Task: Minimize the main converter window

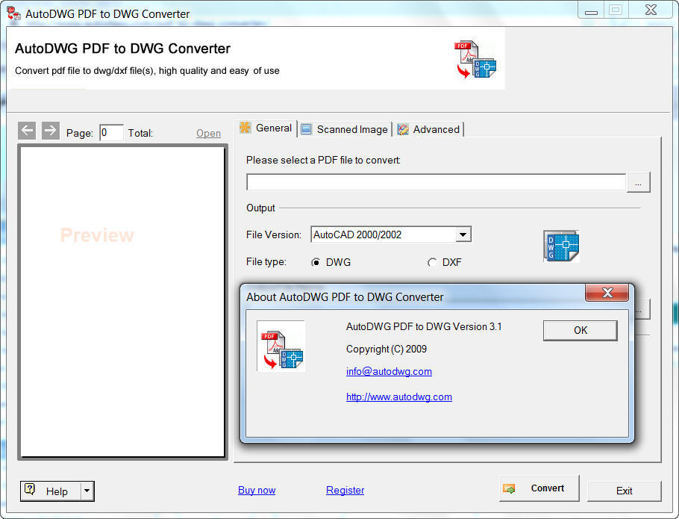Action: pyautogui.click(x=591, y=10)
